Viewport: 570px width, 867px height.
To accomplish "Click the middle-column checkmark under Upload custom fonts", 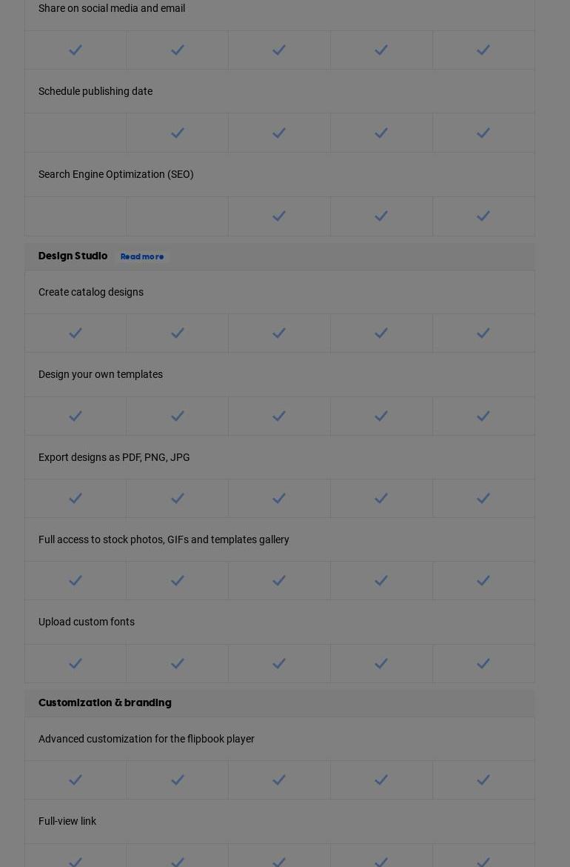I will click(x=279, y=664).
